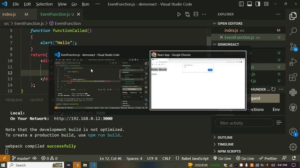Open notifications bell in status bar
The height and width of the screenshot is (168, 300).
pos(294,158)
